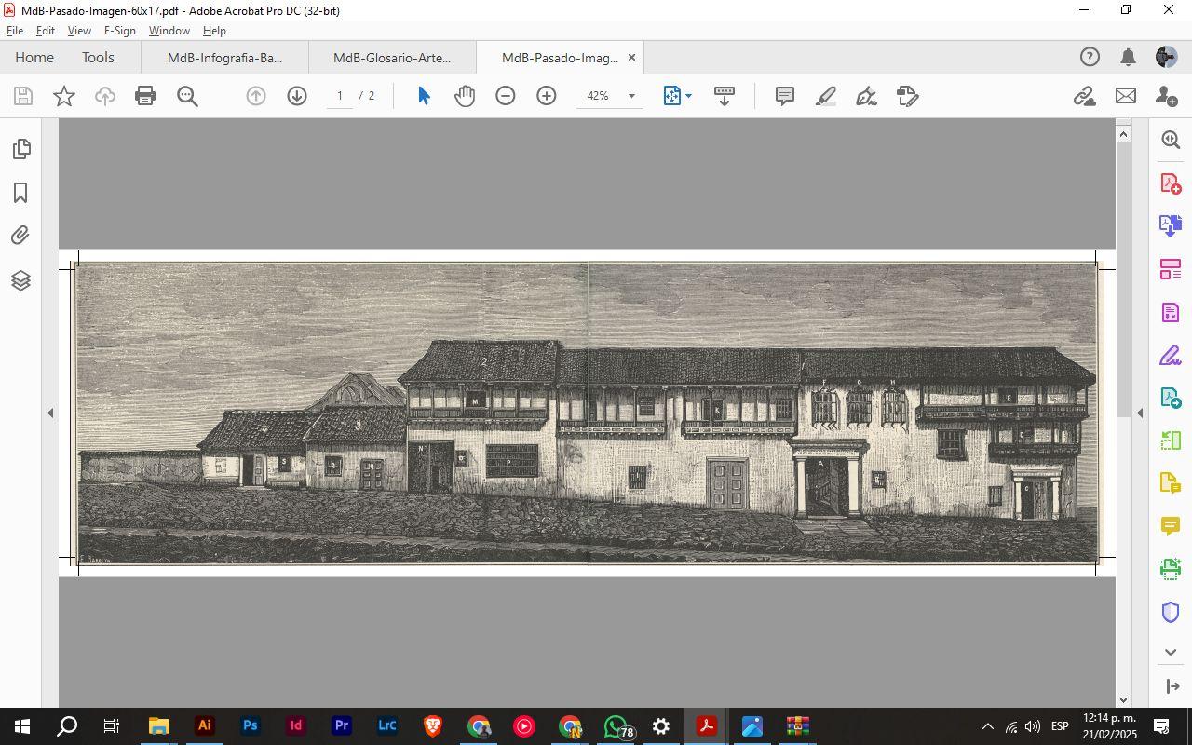Go to the Home view

point(34,58)
